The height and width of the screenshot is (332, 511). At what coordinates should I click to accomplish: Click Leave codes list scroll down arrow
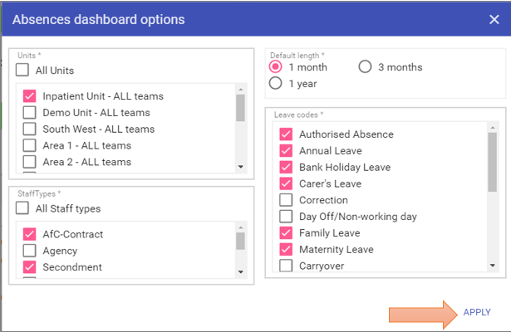493,265
